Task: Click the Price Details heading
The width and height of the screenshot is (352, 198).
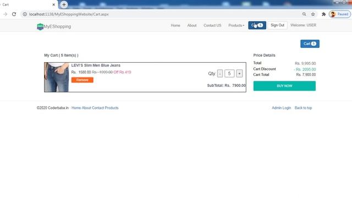Action: click(264, 55)
